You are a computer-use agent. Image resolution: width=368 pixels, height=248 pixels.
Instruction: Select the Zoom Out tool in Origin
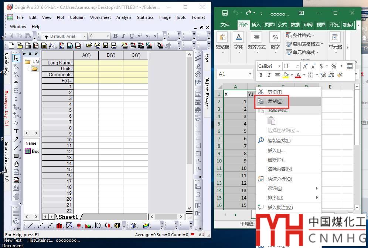click(x=16, y=74)
